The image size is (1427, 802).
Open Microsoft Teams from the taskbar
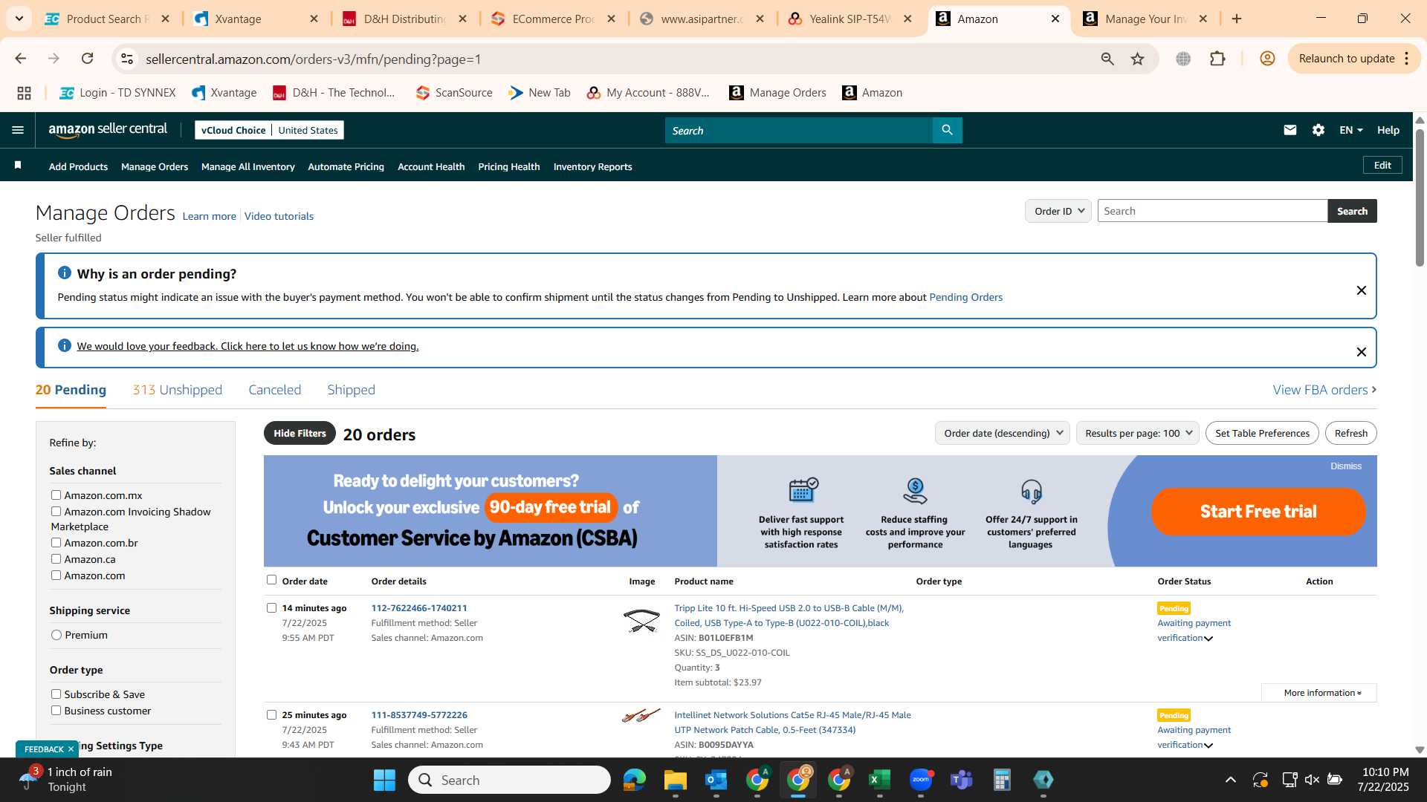point(961,780)
